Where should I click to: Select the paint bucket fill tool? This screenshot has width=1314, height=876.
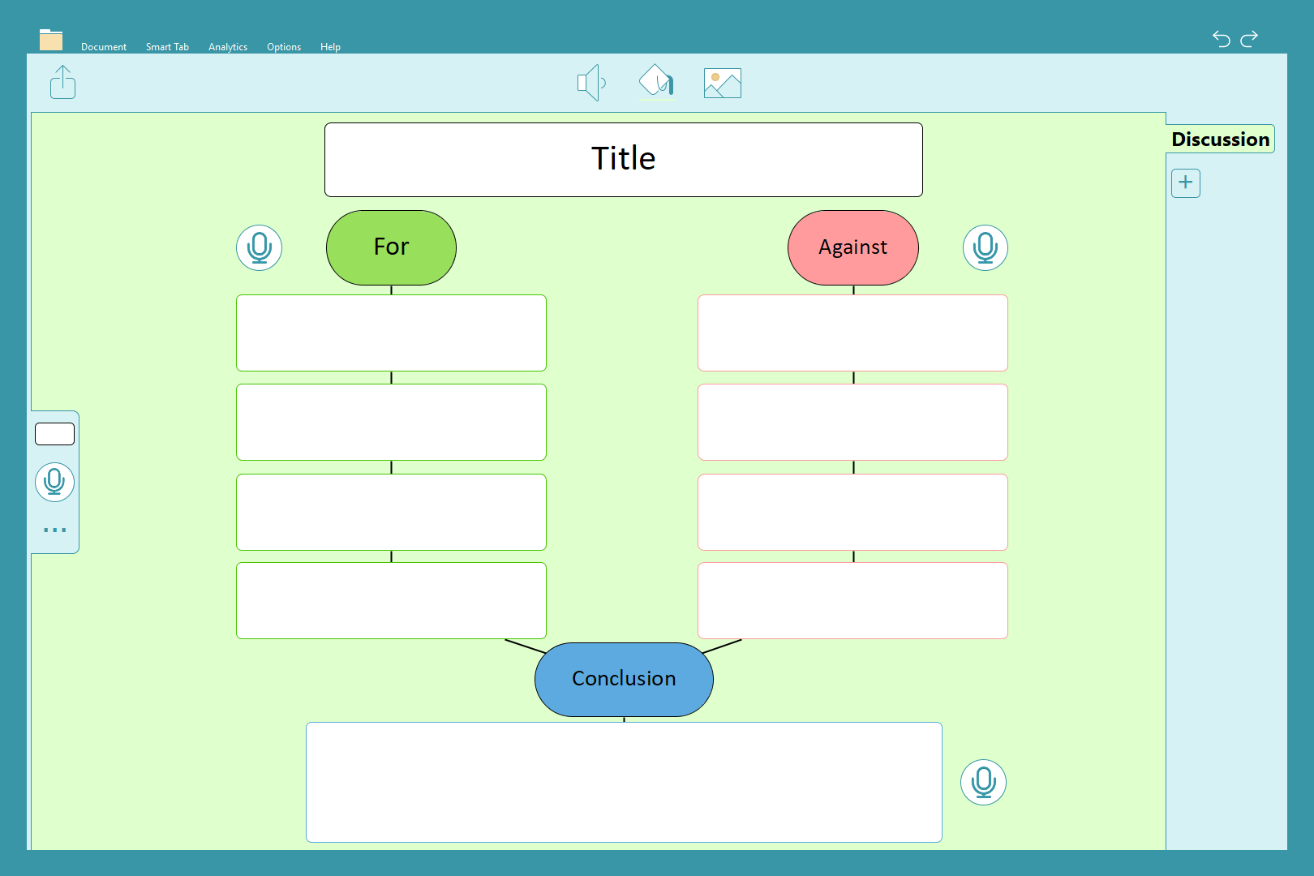[656, 82]
